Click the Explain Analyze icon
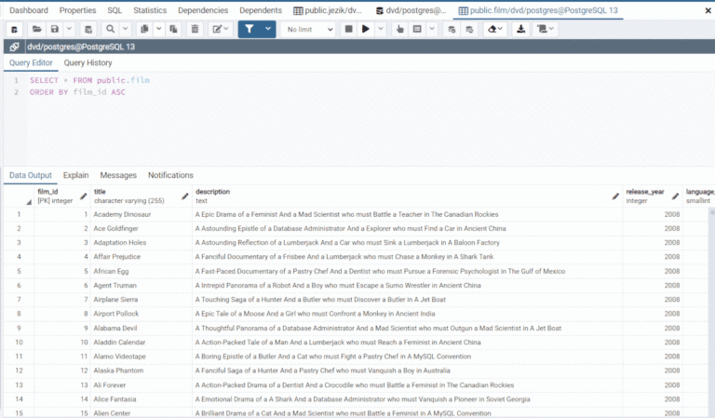Image resolution: width=715 pixels, height=418 pixels. [417, 30]
